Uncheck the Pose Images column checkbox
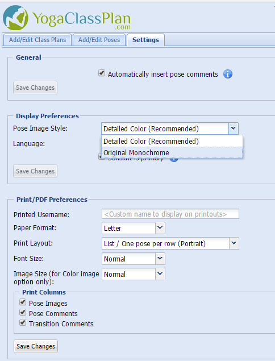Image resolution: width=275 pixels, height=361 pixels. point(23,302)
